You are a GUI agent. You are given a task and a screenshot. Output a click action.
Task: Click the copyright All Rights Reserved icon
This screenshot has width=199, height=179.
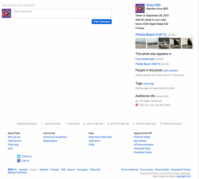pyautogui.click(x=137, y=101)
